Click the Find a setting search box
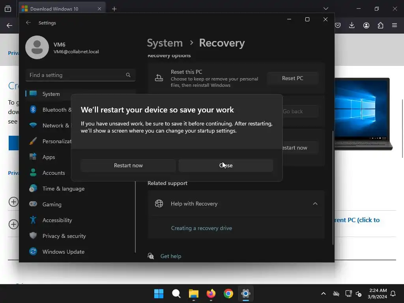 click(80, 75)
